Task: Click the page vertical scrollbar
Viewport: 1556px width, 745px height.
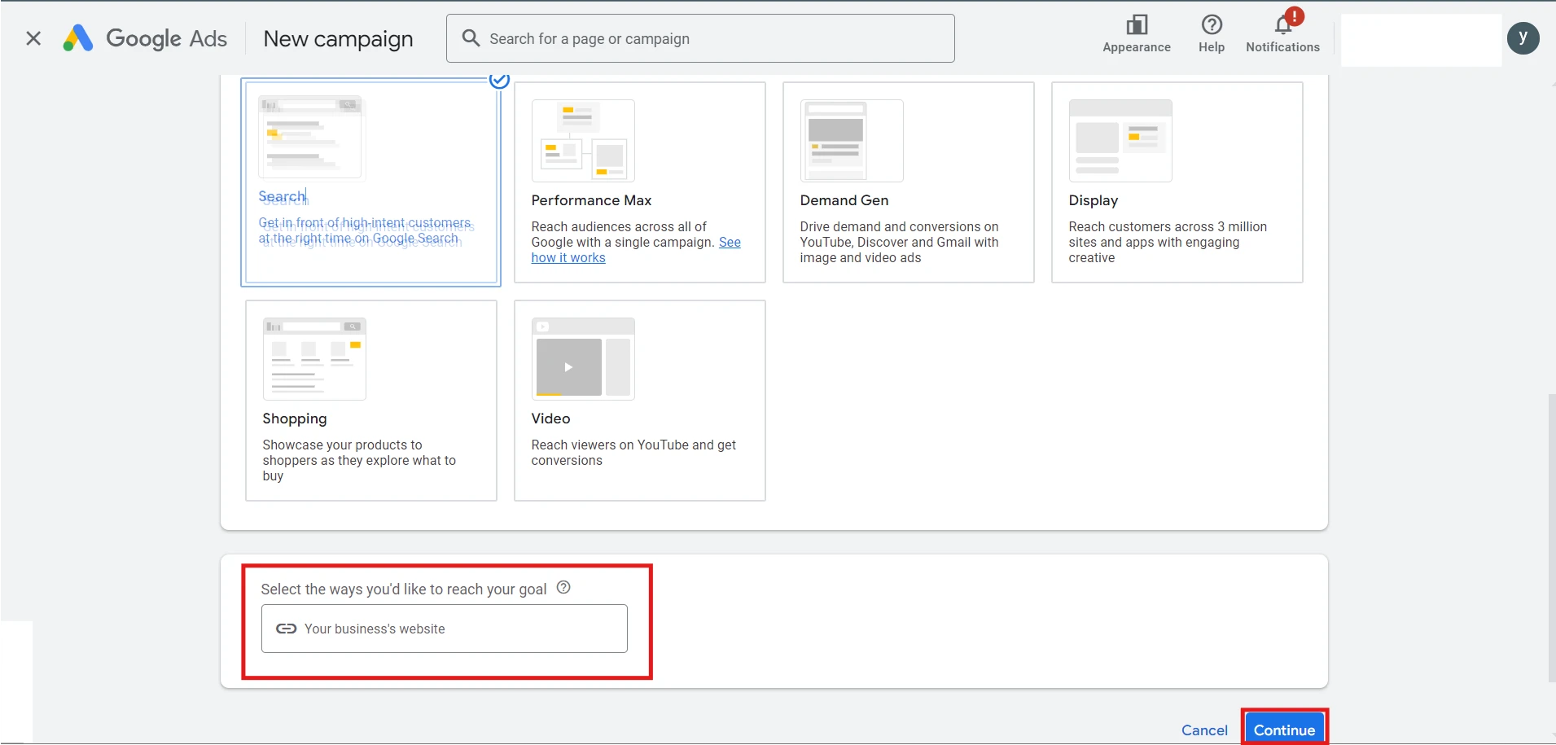Action: pyautogui.click(x=1551, y=537)
